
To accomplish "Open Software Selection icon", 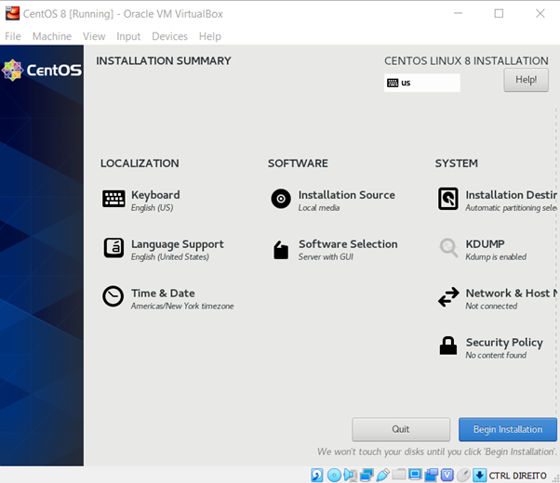I will tap(281, 249).
